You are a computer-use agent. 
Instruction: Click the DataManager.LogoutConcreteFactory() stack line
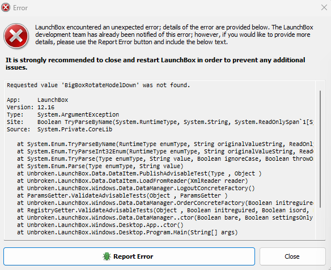click(135, 188)
